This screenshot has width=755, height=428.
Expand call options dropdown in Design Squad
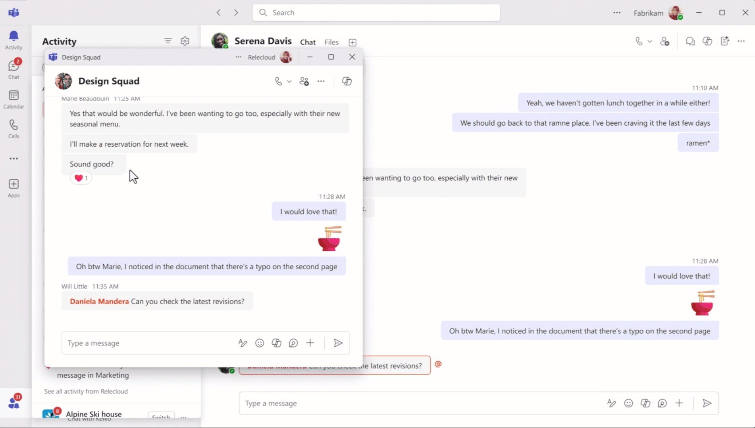[289, 82]
